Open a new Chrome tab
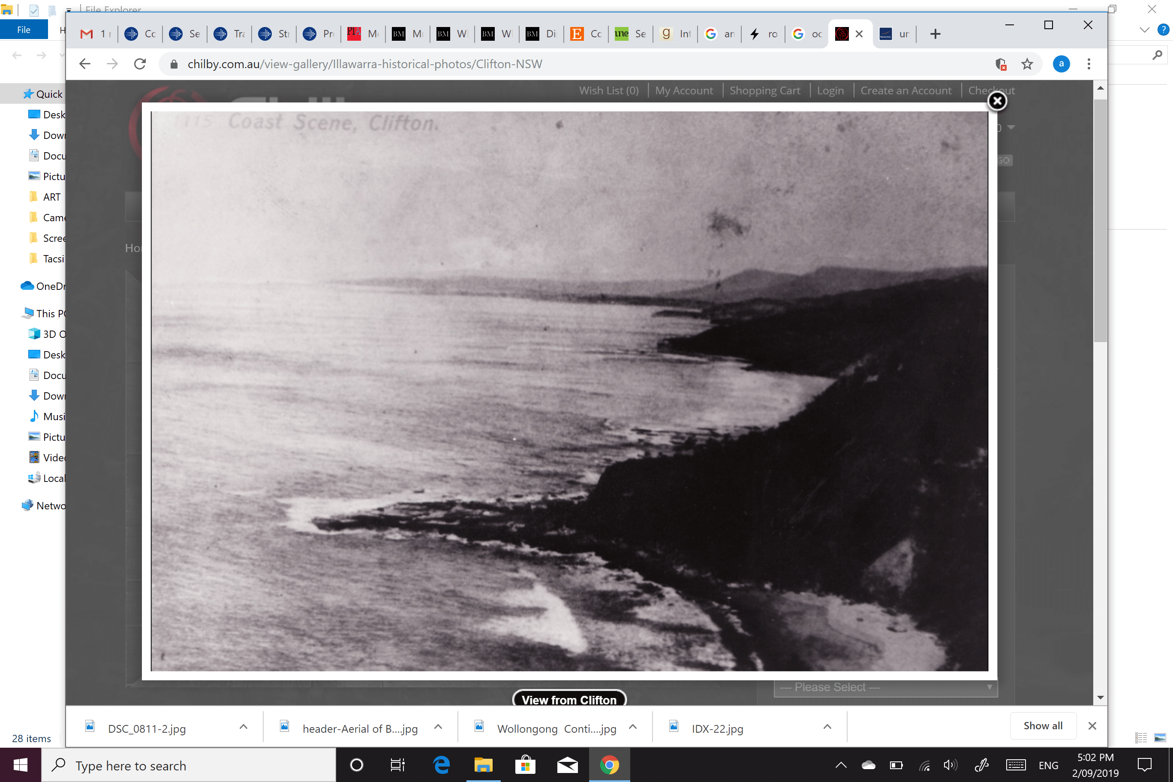 click(x=935, y=34)
